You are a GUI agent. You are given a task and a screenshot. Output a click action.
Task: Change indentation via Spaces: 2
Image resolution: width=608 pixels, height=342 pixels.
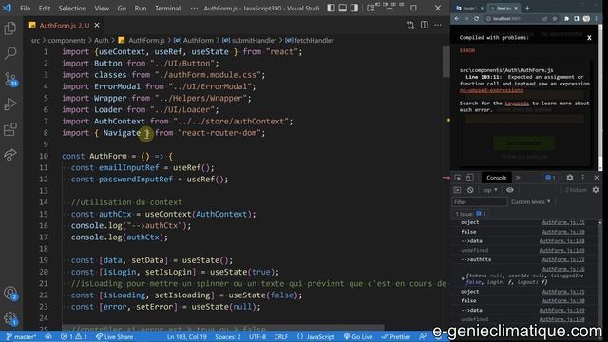(x=228, y=337)
